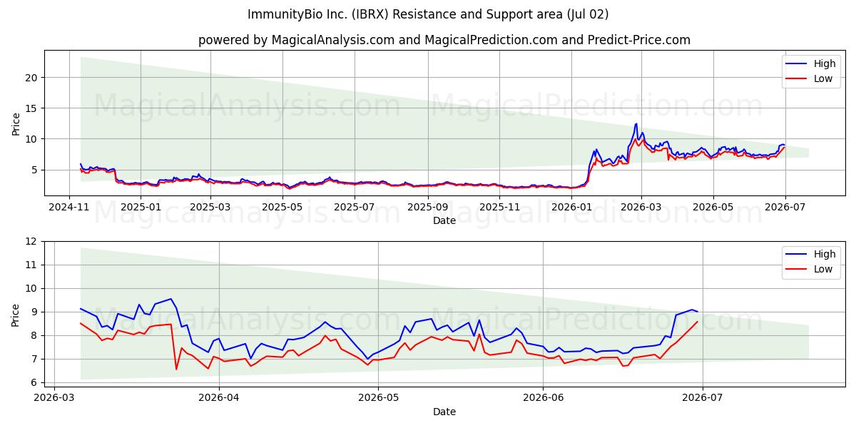The height and width of the screenshot is (428, 856).
Task: Click the '2024-11' x-axis label in the top chart
Action: [x=68, y=208]
